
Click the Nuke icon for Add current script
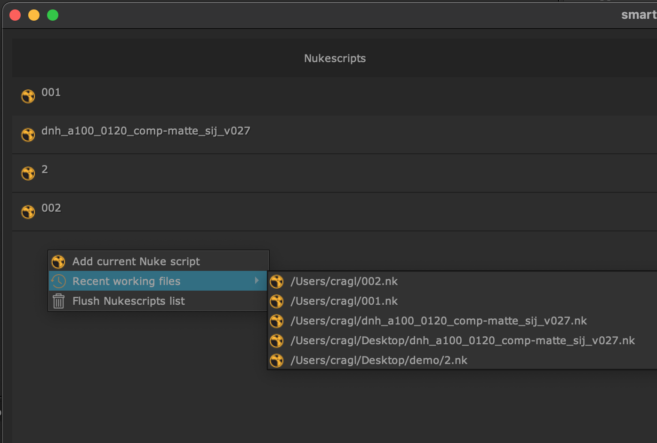[x=58, y=261]
